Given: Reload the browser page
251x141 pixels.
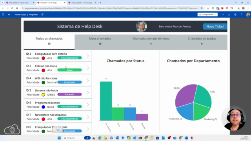Looking at the screenshot, I should (x=12, y=8).
